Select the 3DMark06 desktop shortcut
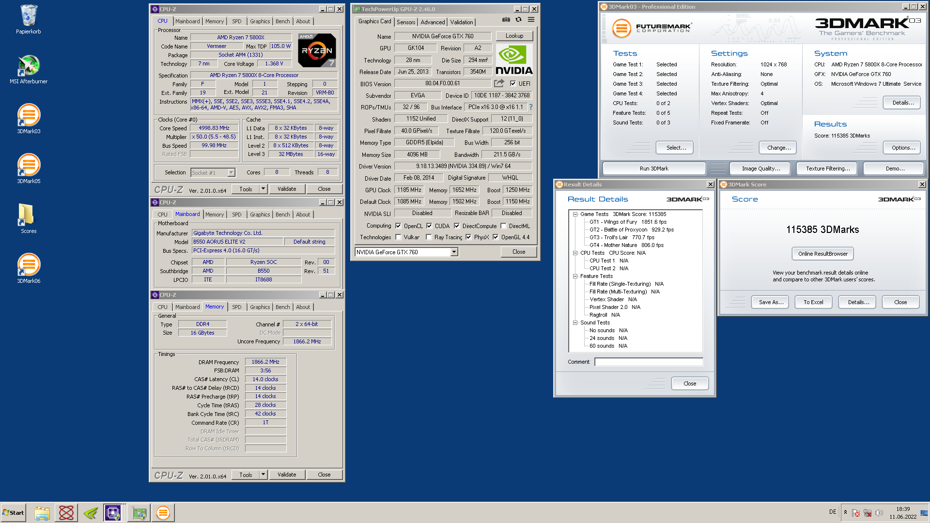 pyautogui.click(x=29, y=269)
